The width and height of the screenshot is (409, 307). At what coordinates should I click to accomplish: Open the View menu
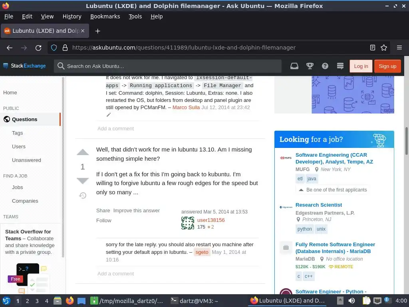tap(47, 16)
